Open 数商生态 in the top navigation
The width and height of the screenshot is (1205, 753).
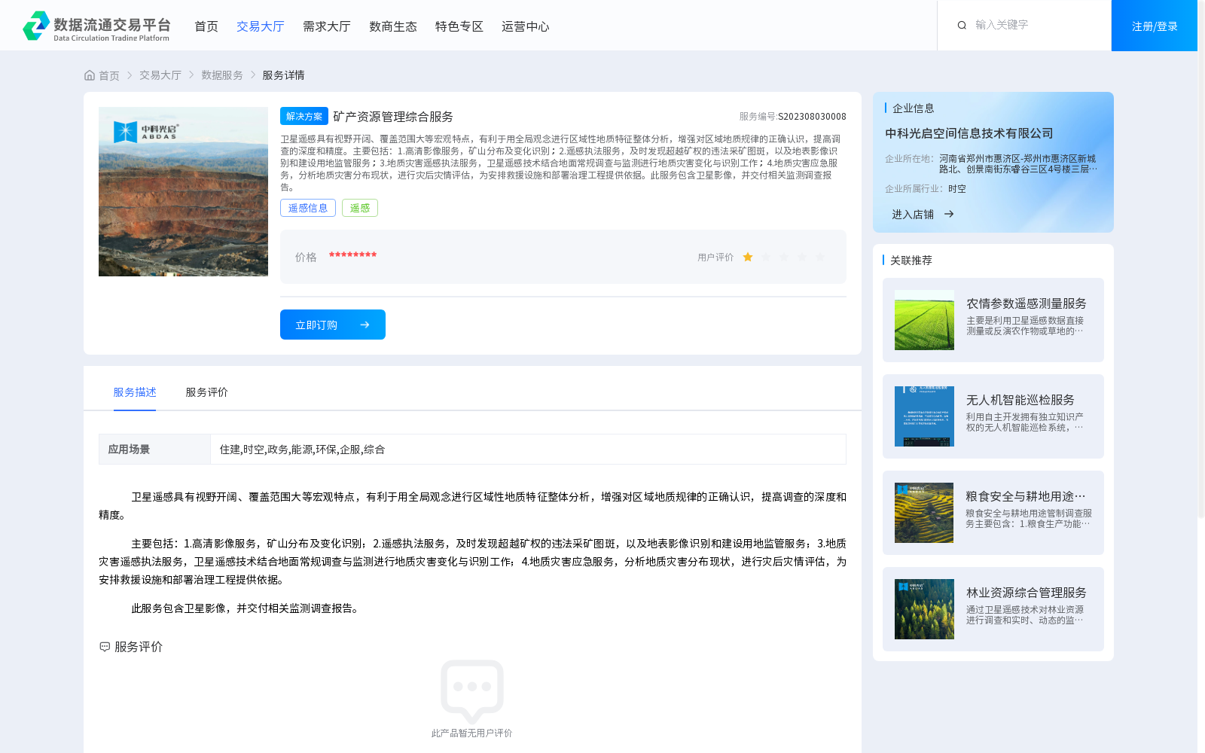393,26
